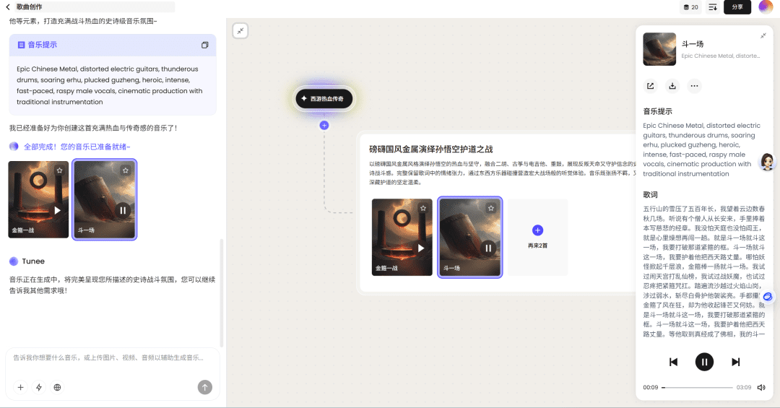Collapse the canvas view with top-left button
780x408 pixels.
(x=240, y=30)
